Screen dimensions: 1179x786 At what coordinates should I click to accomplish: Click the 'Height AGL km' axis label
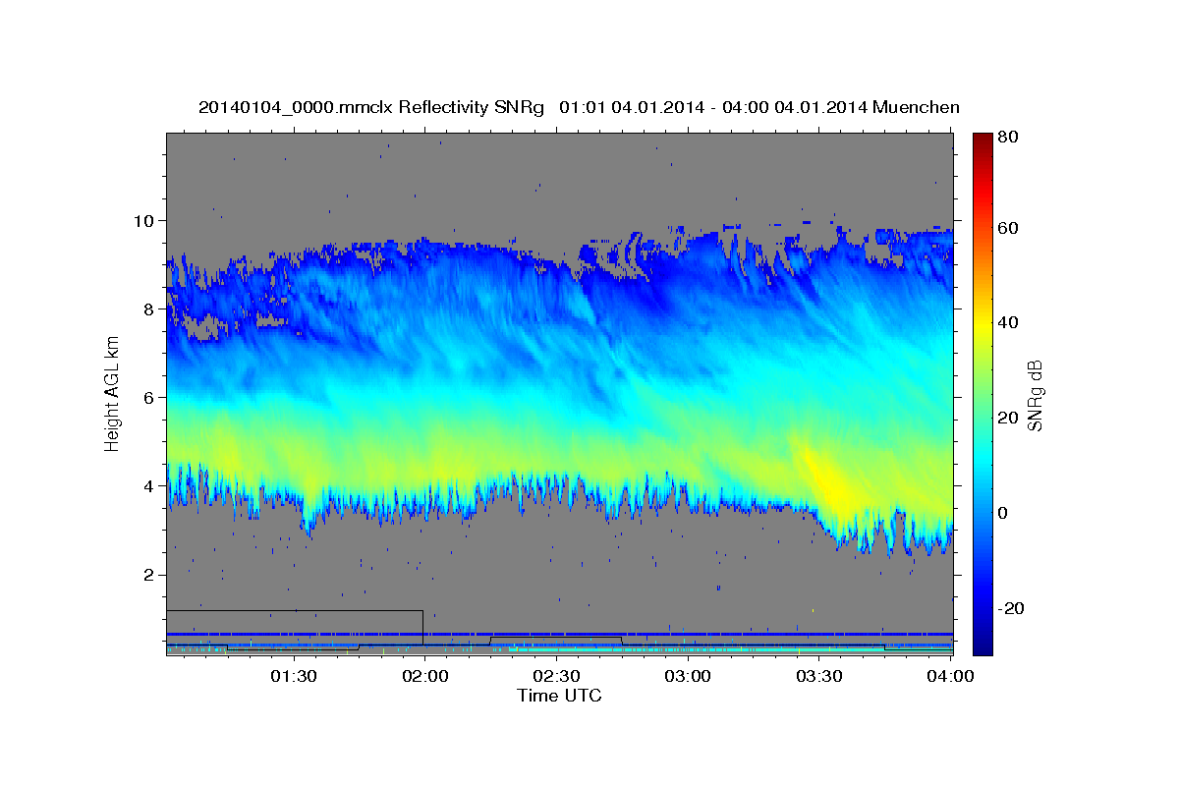(x=112, y=393)
